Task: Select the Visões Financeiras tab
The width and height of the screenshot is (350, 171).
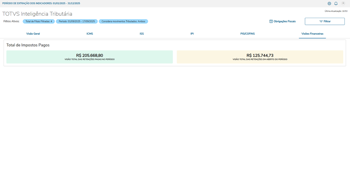Action: pos(312,34)
